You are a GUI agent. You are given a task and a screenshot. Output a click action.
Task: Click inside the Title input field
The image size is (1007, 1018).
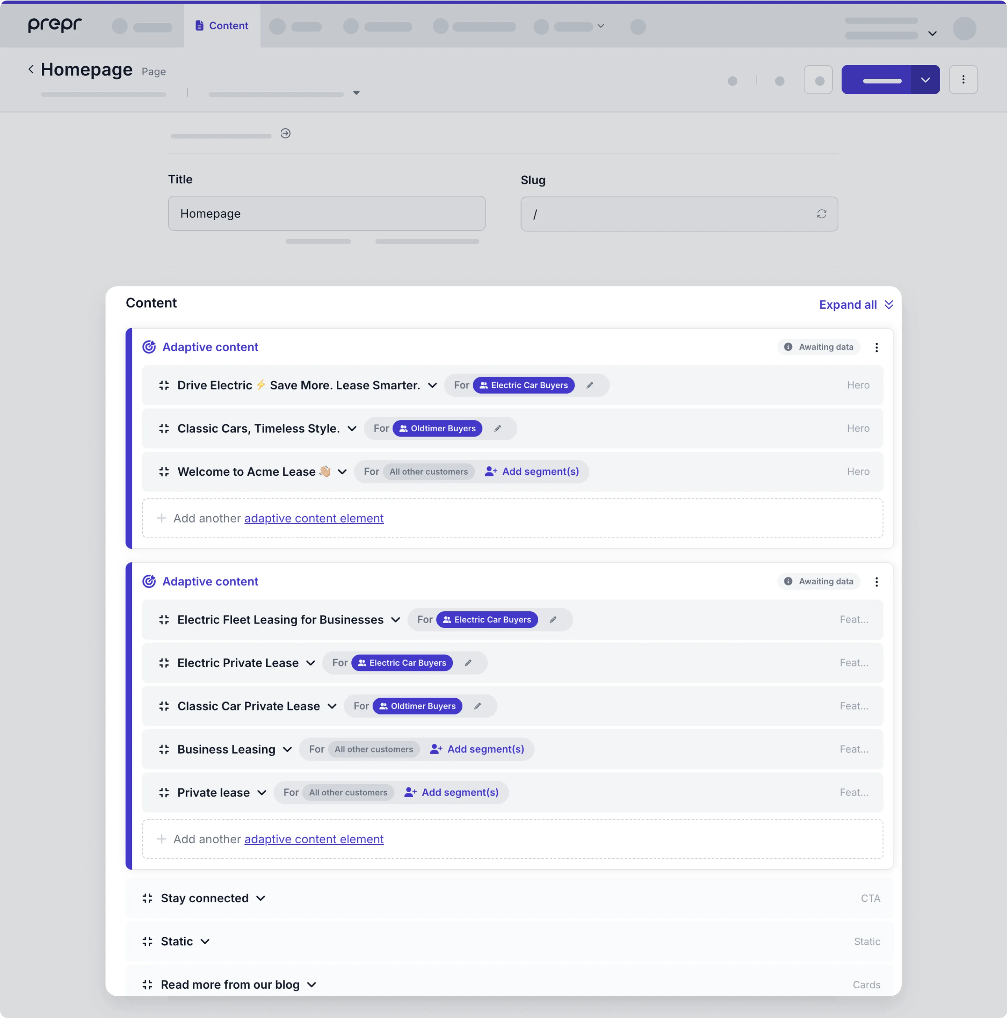(326, 213)
